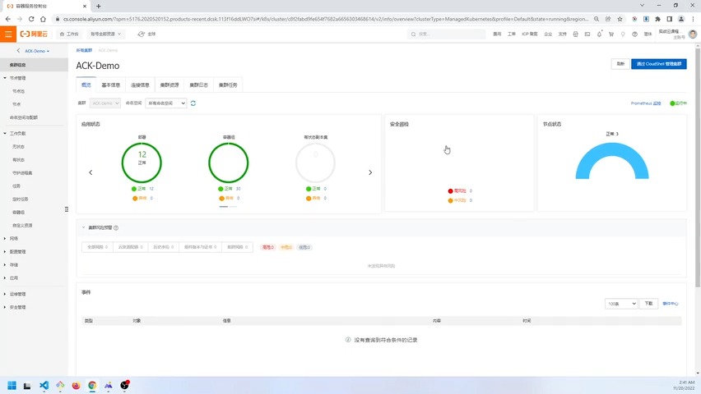Open the Prometheus 监控 link
This screenshot has height=394, width=701.
click(x=646, y=103)
